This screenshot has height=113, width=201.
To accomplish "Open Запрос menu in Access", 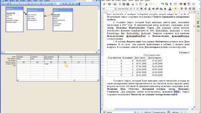I will pos(29,1).
